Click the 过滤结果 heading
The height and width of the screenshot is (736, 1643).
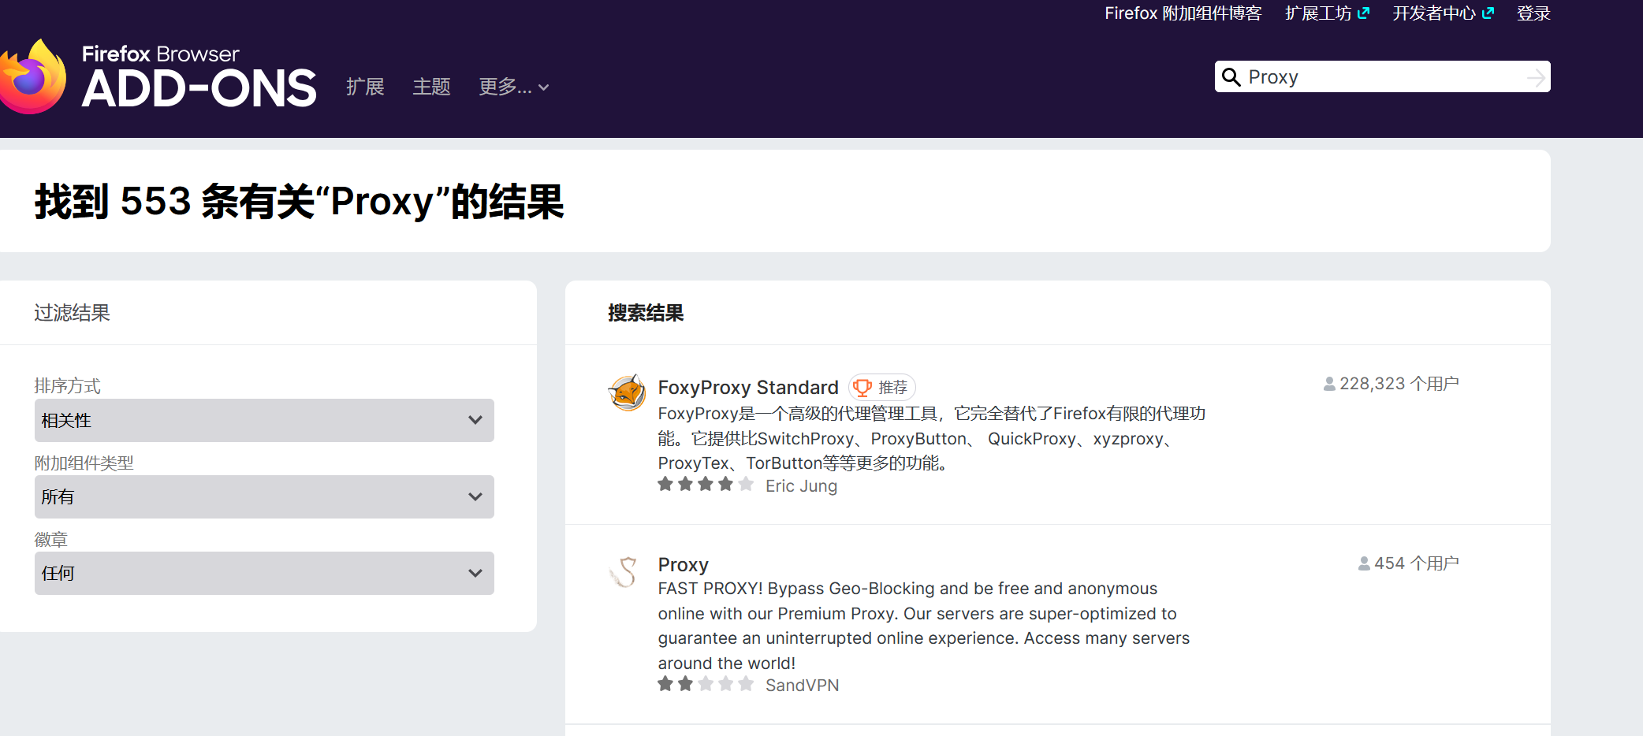pos(72,313)
